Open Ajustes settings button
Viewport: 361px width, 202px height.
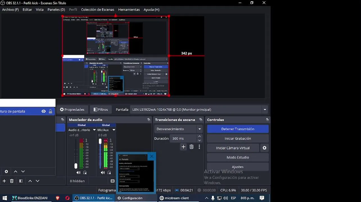point(238,167)
